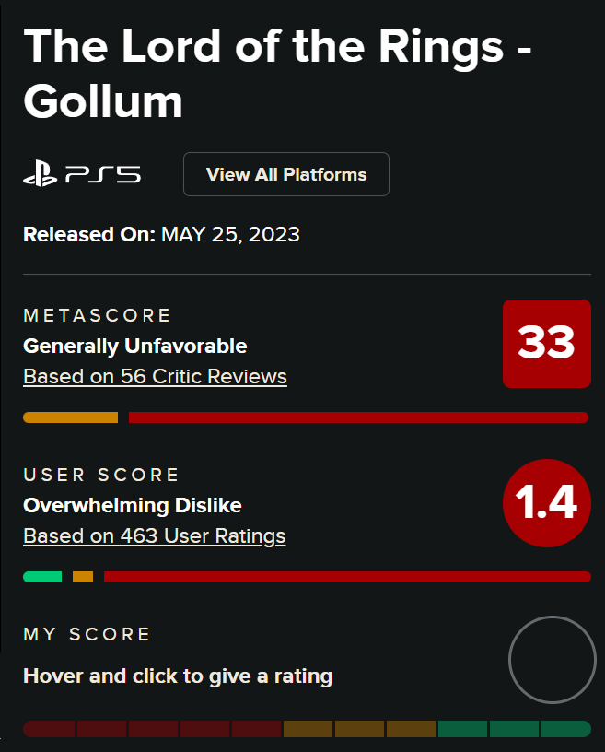Rate using the leftmost green My Score segment
Viewport: 605px width, 752px height.
tap(462, 729)
